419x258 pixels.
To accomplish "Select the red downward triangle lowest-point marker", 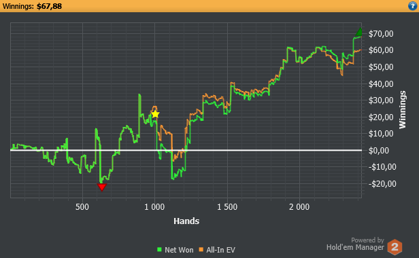I will coord(102,187).
